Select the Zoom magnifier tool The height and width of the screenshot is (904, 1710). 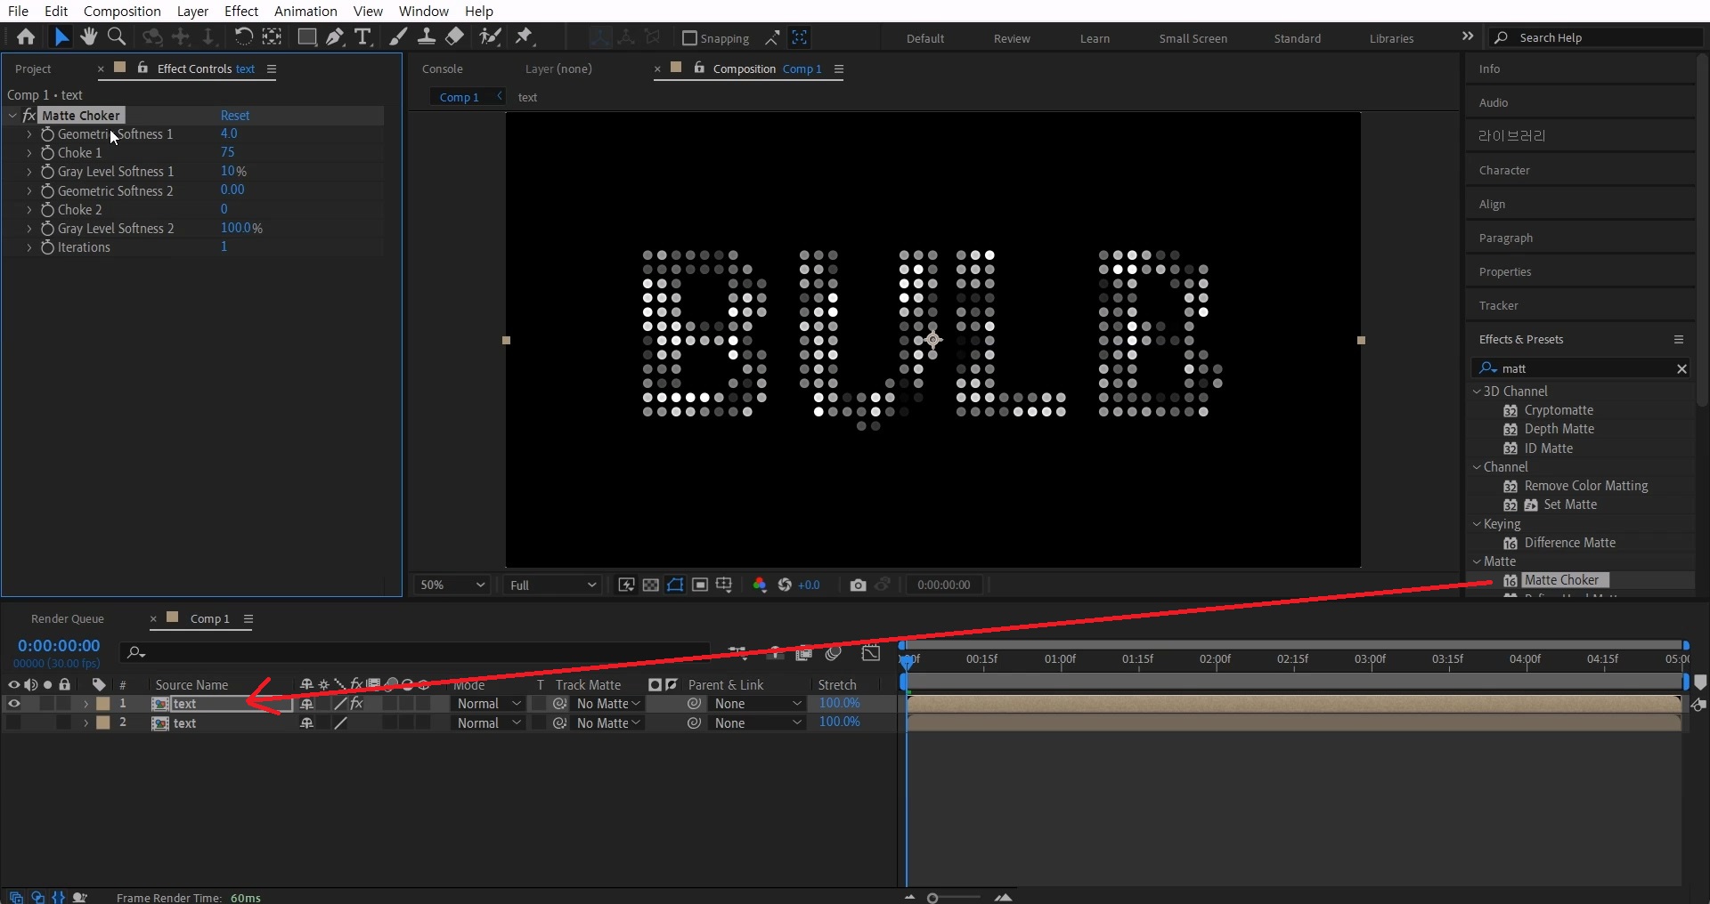pos(116,36)
